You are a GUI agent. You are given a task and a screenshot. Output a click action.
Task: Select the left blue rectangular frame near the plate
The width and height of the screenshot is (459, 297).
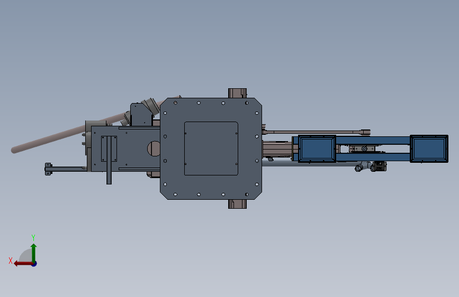coord(317,148)
